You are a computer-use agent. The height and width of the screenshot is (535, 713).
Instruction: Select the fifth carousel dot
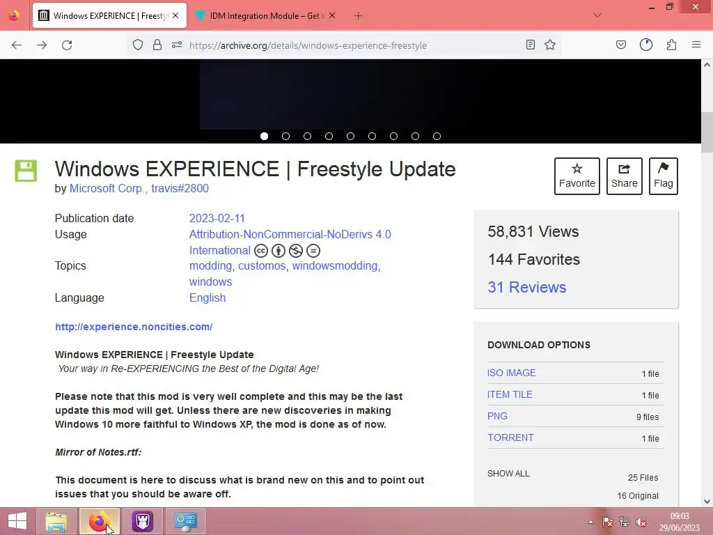pyautogui.click(x=351, y=136)
